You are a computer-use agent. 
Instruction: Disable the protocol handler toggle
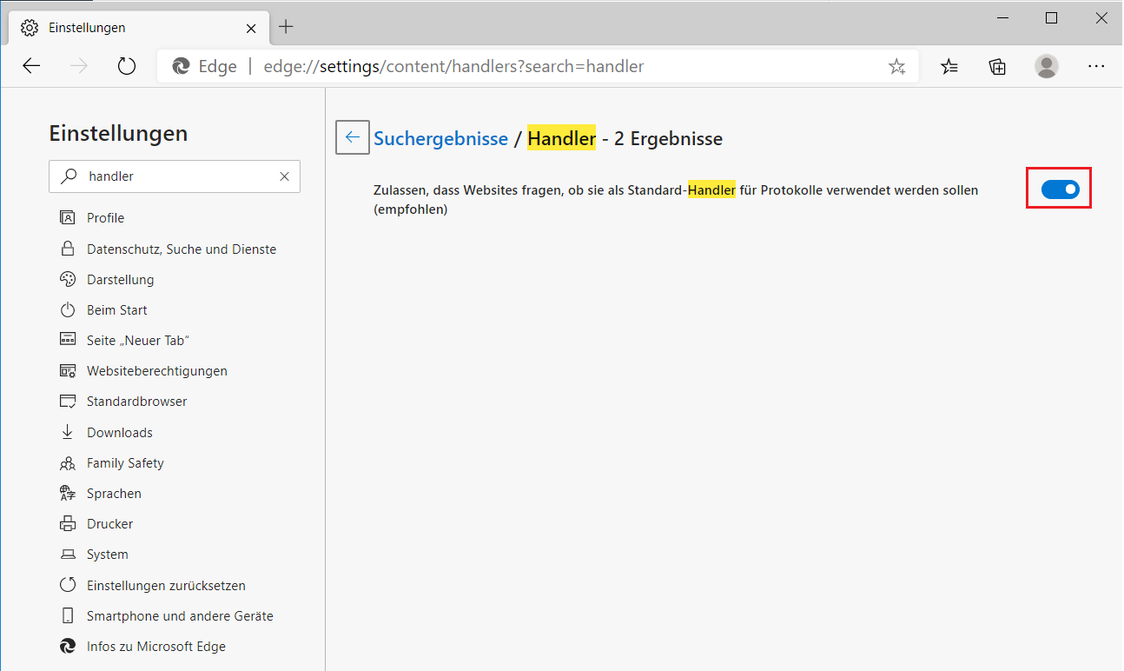tap(1060, 189)
